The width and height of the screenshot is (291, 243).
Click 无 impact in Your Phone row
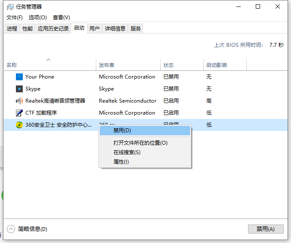[209, 77]
